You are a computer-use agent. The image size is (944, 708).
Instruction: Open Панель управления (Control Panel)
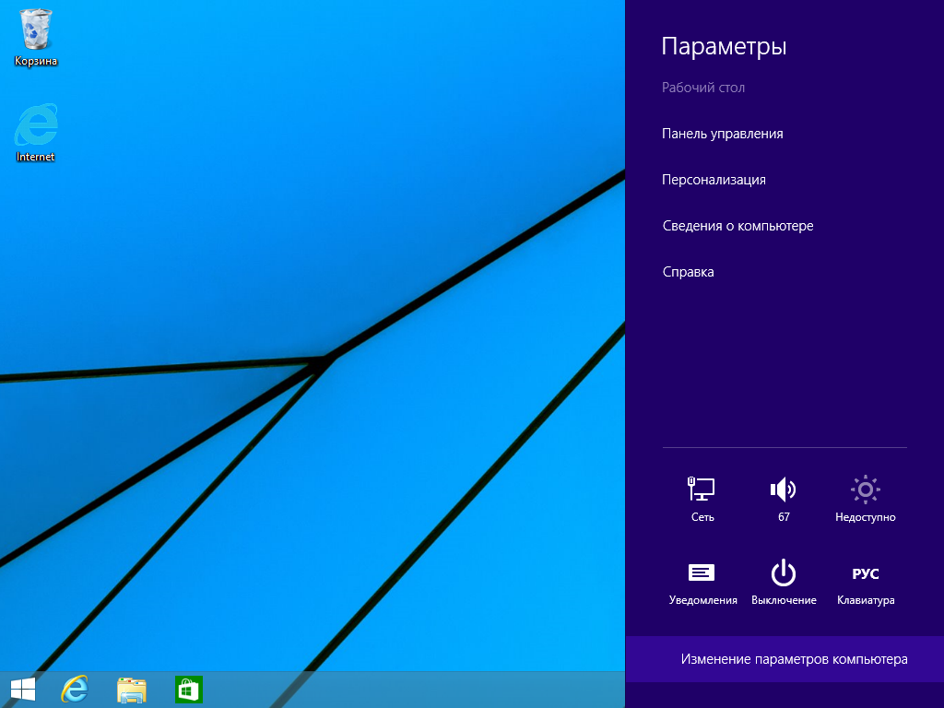point(723,134)
